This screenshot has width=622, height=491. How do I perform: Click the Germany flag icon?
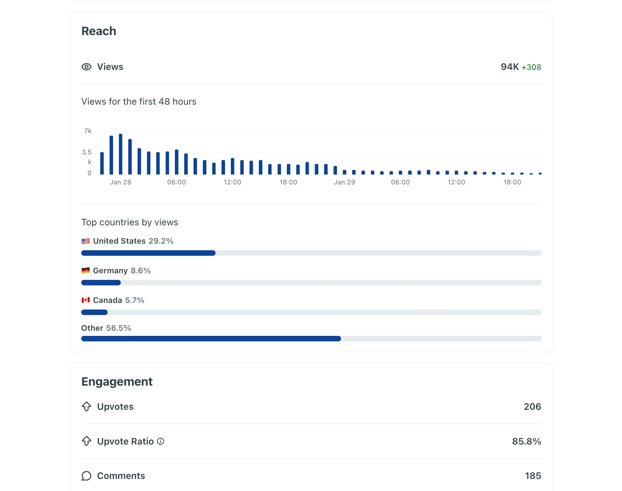[86, 271]
